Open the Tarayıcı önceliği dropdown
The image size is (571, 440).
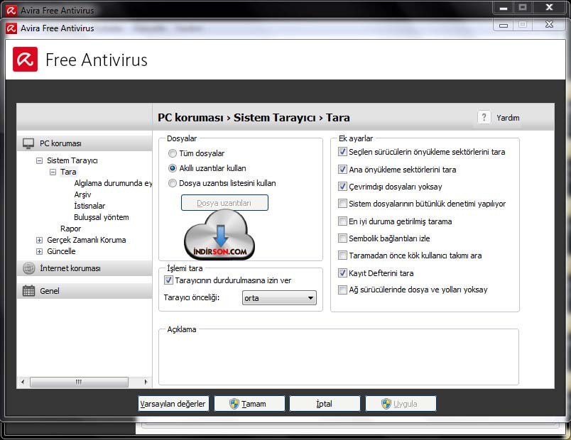[279, 298]
